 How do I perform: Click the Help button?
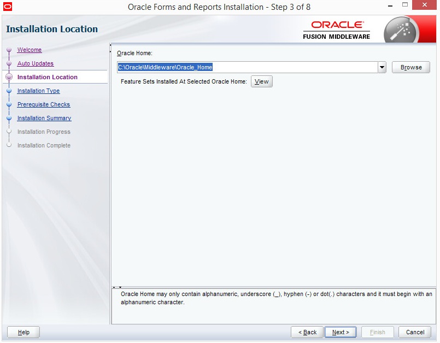24,332
